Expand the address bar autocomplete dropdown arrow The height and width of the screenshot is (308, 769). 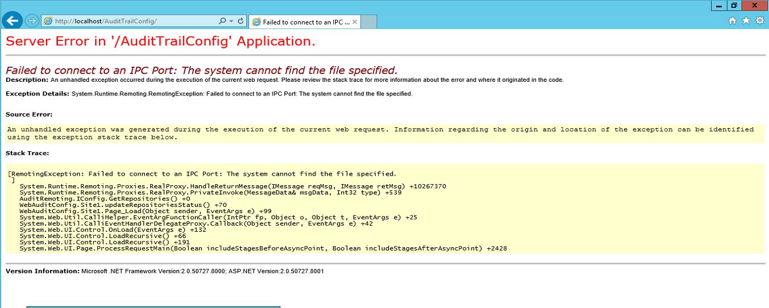pyautogui.click(x=231, y=21)
